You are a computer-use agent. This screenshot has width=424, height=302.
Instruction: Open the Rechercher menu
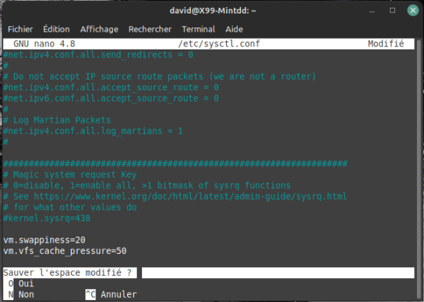coord(150,30)
